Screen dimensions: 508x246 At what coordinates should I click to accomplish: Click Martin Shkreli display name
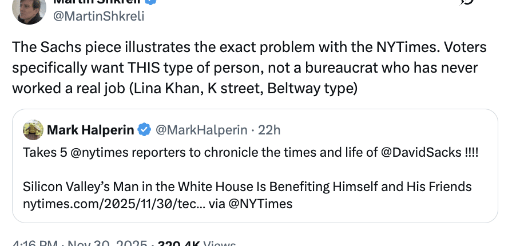click(x=97, y=2)
